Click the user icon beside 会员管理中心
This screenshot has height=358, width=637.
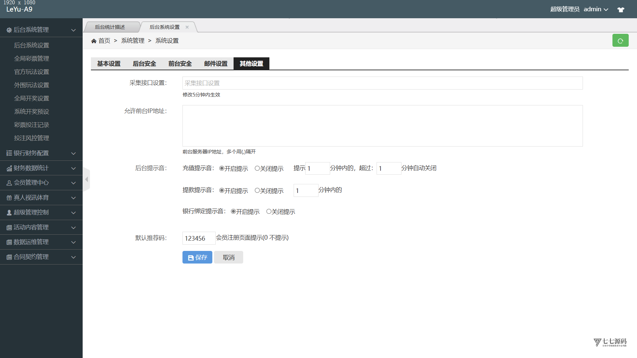click(9, 183)
